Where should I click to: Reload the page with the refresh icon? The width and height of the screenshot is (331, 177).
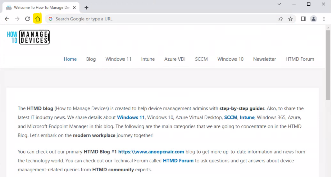click(27, 19)
